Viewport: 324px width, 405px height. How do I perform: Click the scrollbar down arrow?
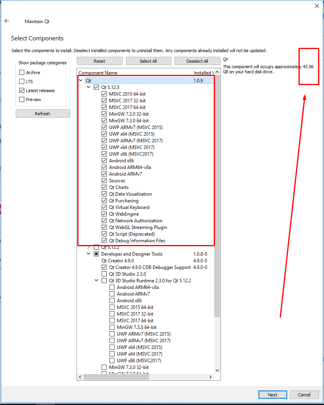pos(217,369)
